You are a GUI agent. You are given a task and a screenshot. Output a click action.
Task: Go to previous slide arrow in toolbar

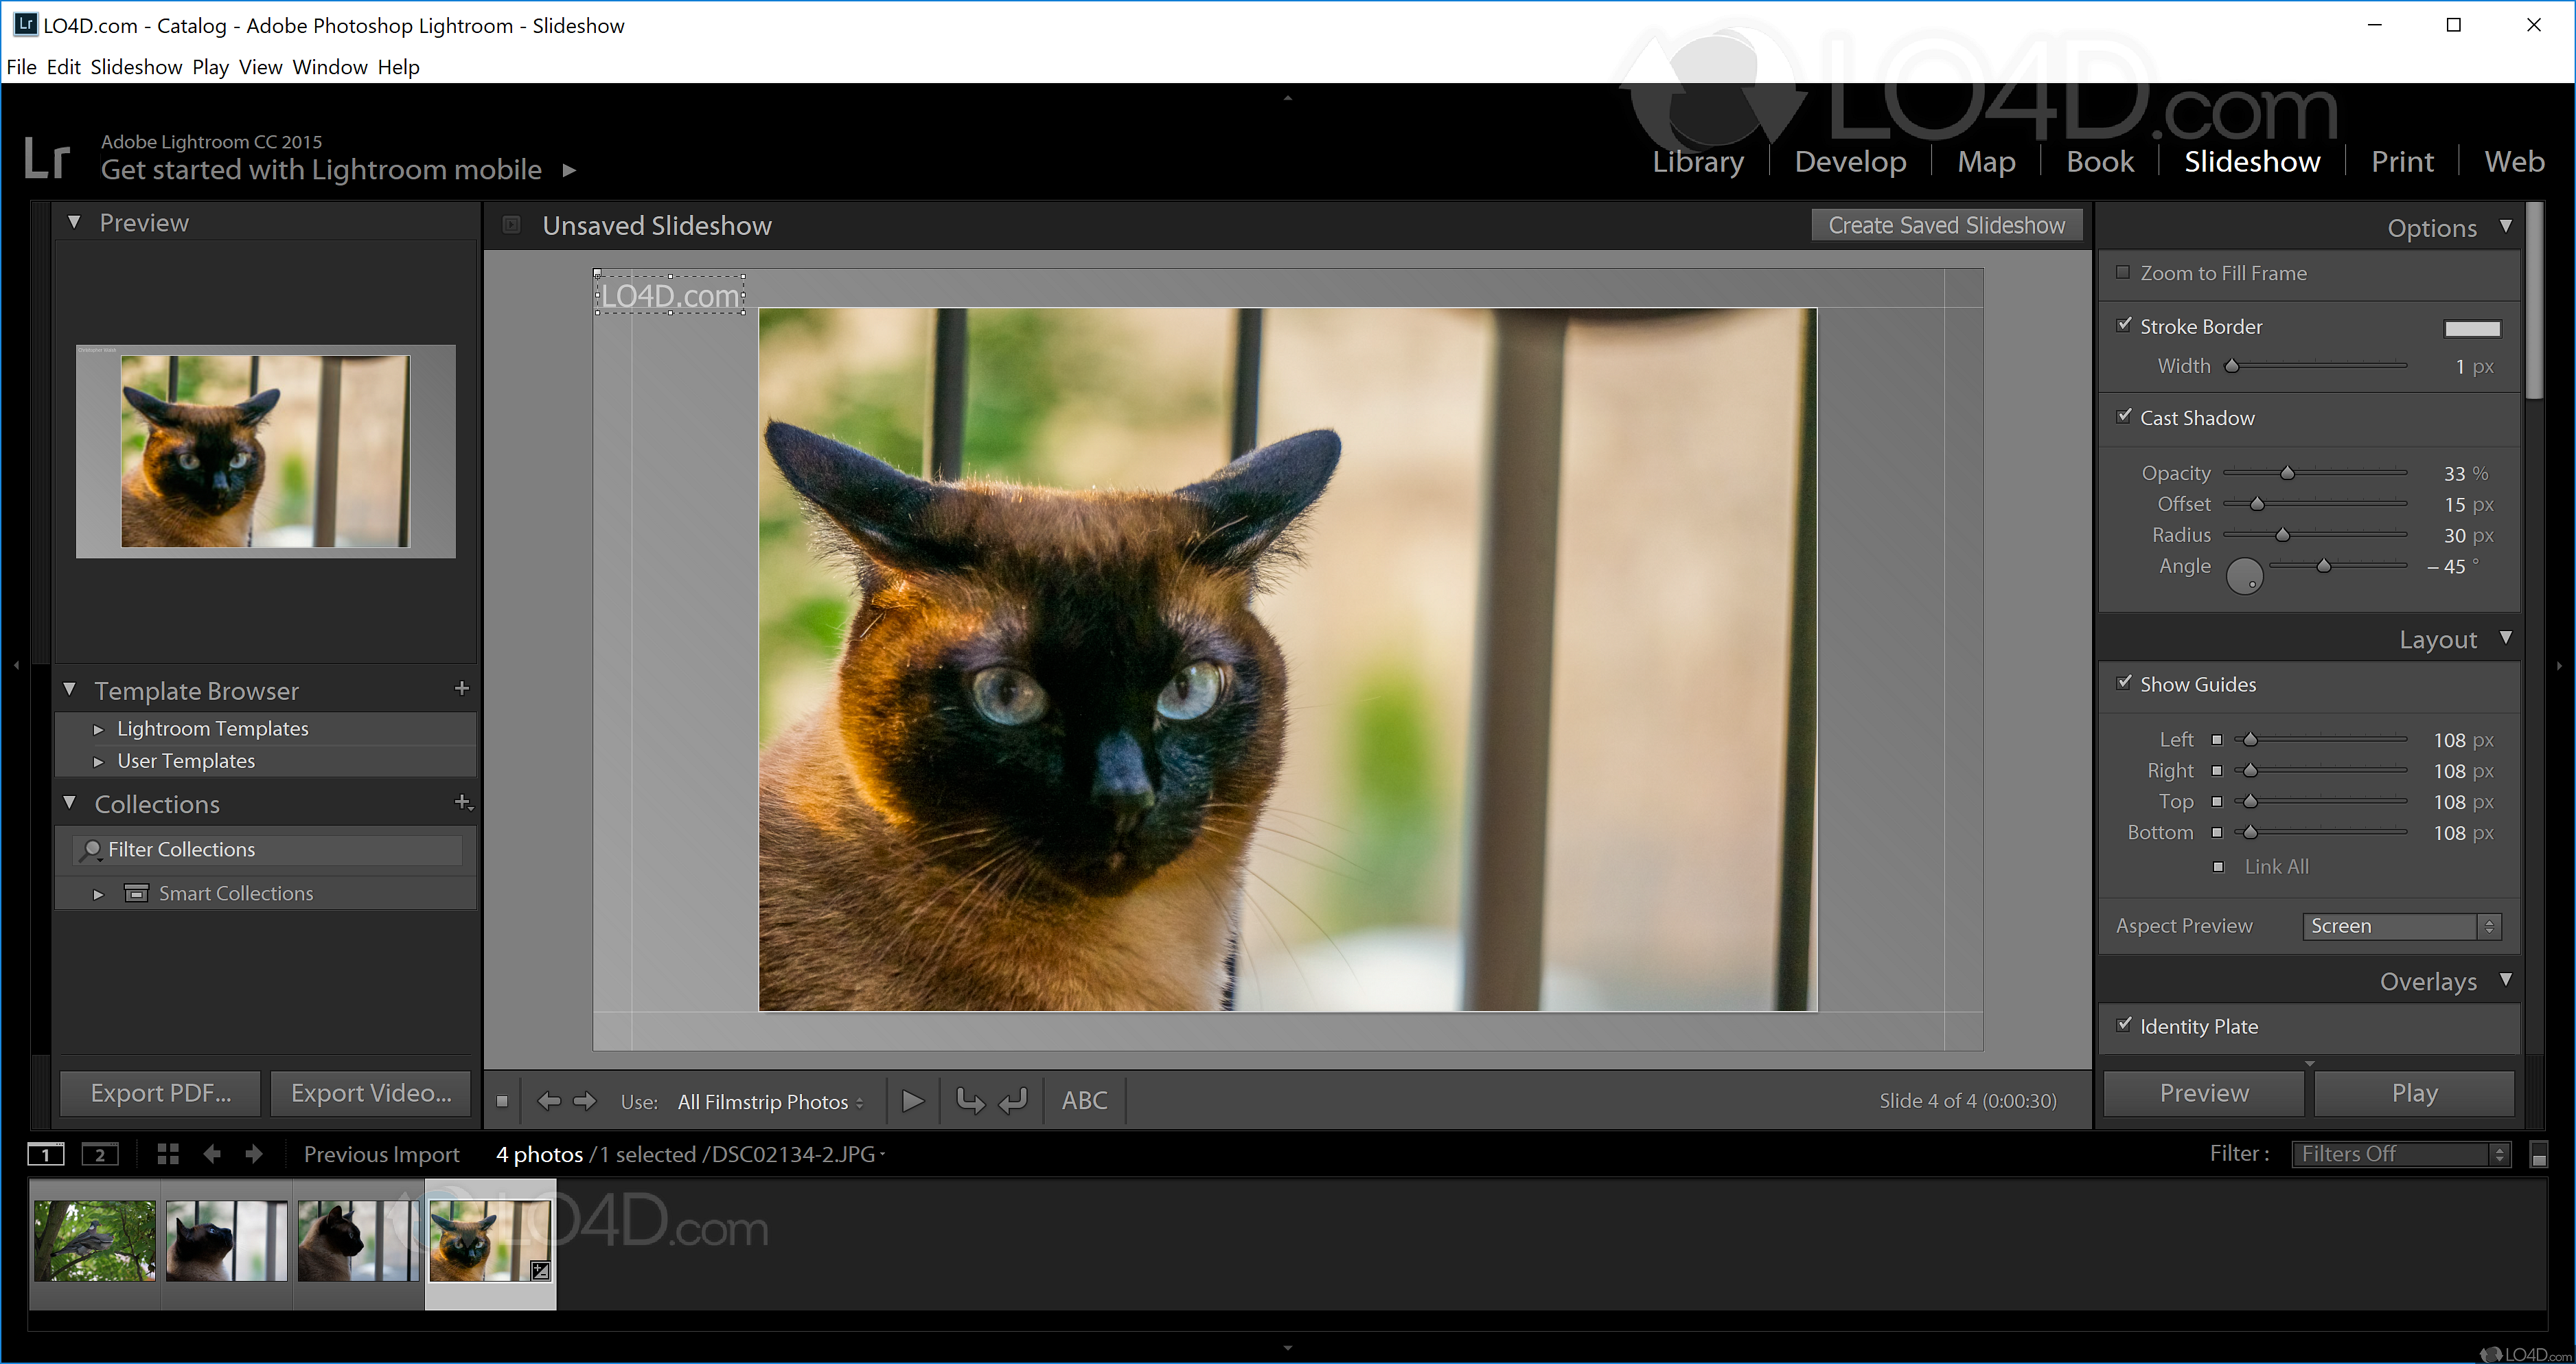tap(548, 1101)
